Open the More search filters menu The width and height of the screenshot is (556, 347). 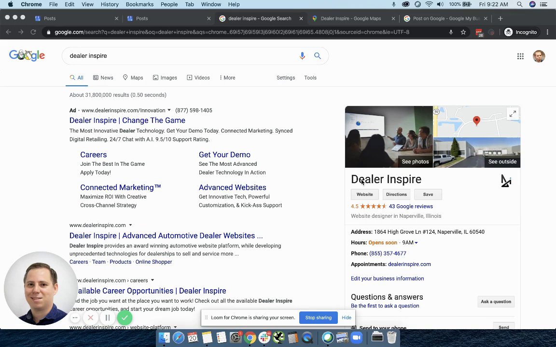(227, 78)
